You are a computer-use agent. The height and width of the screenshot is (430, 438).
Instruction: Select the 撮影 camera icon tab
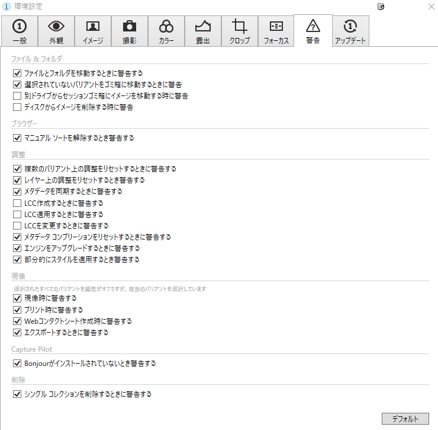click(x=130, y=31)
